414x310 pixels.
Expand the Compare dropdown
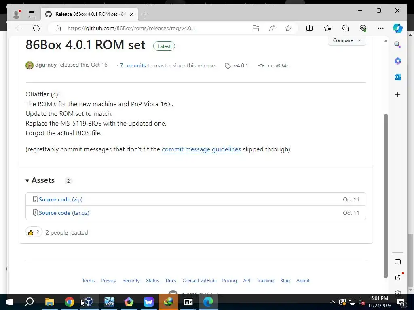(x=347, y=40)
